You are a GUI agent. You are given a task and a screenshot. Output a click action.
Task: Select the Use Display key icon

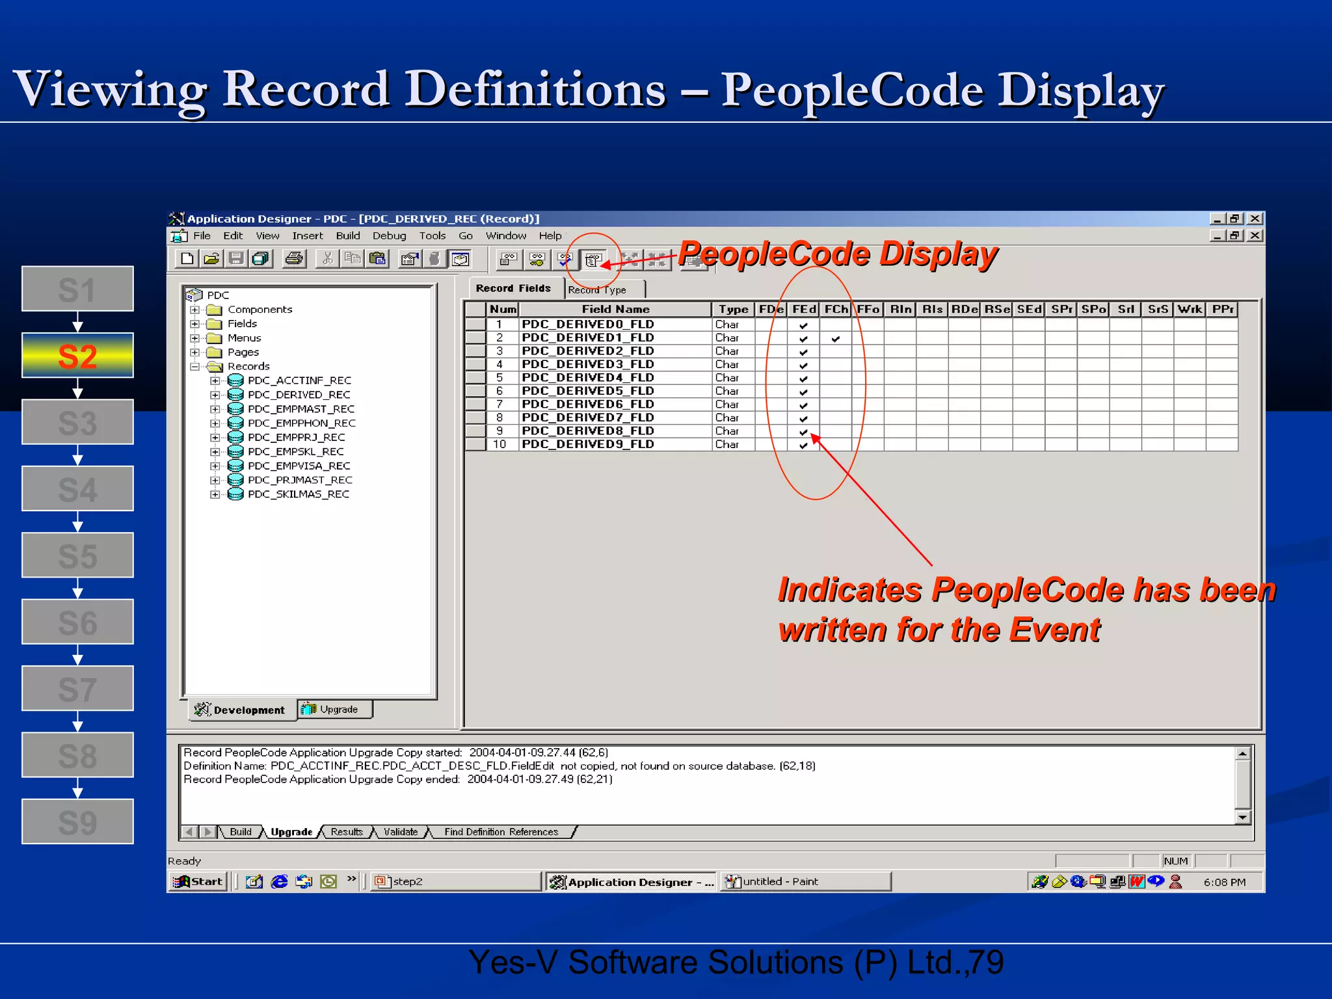pyautogui.click(x=537, y=260)
